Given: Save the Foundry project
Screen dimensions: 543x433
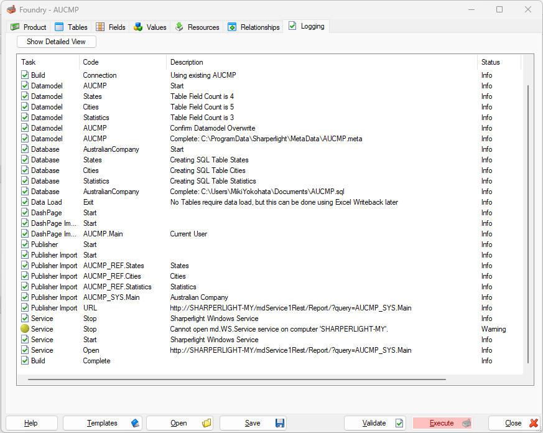Looking at the screenshot, I should click(253, 423).
